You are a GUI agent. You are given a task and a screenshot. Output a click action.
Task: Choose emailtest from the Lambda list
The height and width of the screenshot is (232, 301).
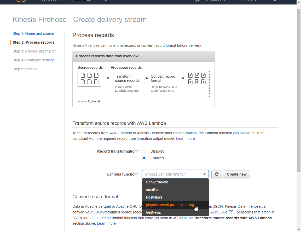click(x=175, y=190)
